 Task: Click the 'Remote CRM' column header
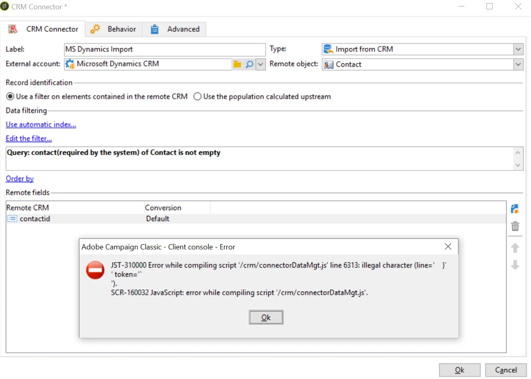pyautogui.click(x=75, y=208)
